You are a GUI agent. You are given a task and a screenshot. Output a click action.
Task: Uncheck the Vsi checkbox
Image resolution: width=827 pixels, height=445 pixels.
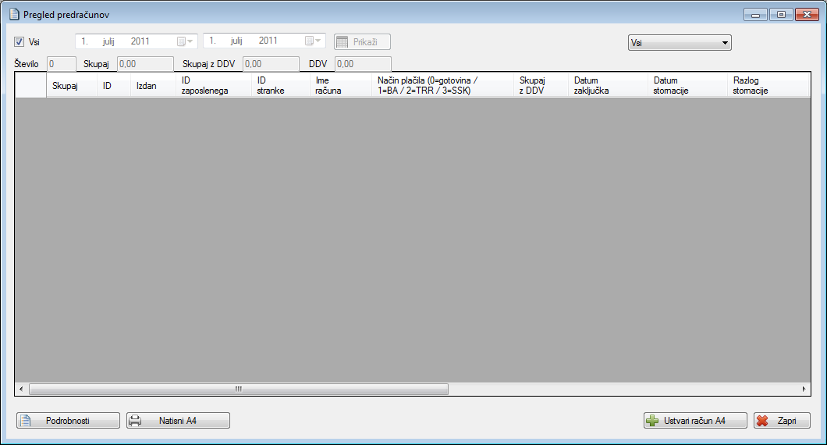point(19,41)
